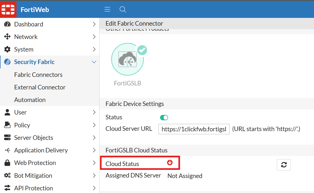The width and height of the screenshot is (314, 193).
Task: Select Network in the sidebar
Action: click(x=26, y=37)
